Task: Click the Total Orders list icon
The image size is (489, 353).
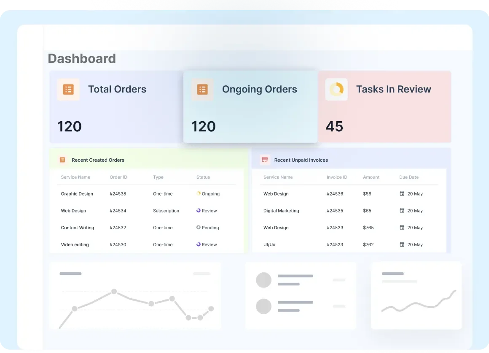Action: 68,90
